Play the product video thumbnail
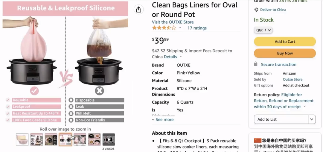 coord(109,140)
